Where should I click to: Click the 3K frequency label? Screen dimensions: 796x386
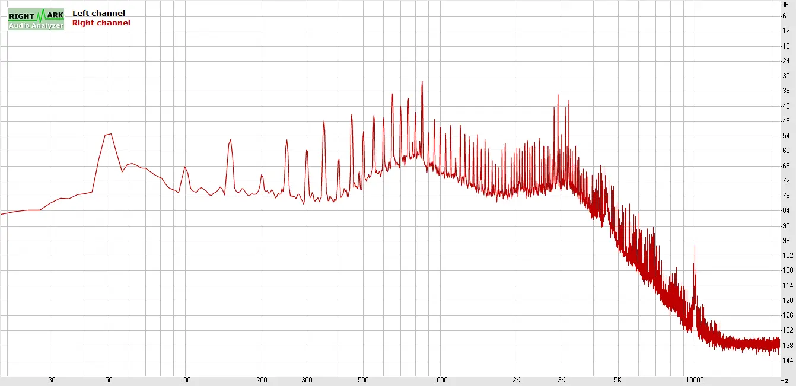562,381
